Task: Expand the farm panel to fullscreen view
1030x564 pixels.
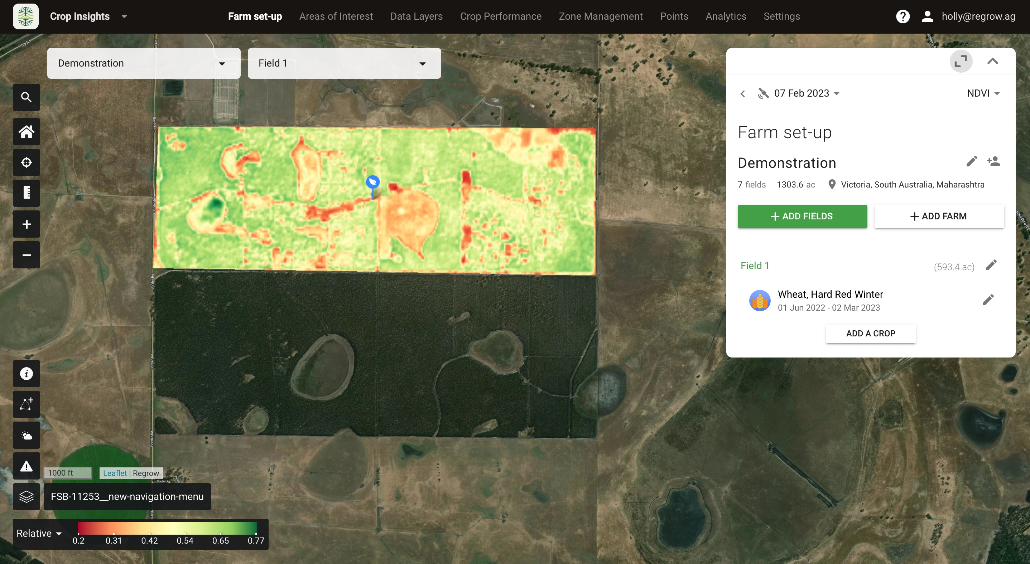Action: [x=961, y=61]
